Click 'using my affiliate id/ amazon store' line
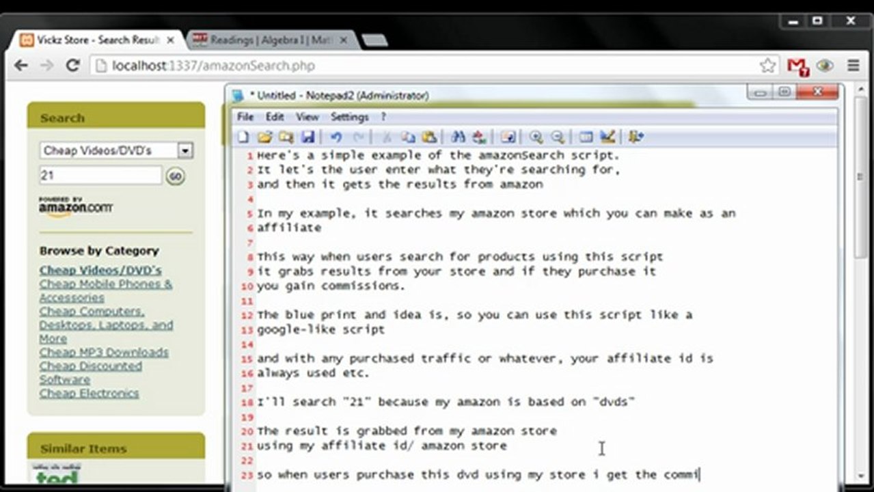The width and height of the screenshot is (874, 492). 381,446
